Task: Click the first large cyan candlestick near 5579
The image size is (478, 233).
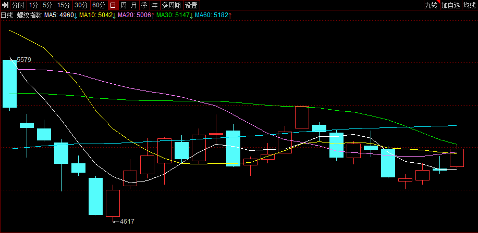Action: 9,84
